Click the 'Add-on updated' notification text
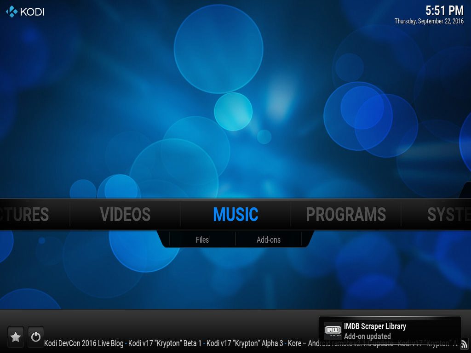Screen dimensions: 471x353 (367, 336)
